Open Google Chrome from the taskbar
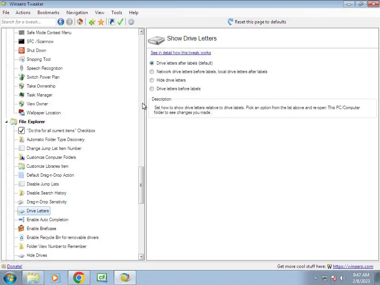The height and width of the screenshot is (285, 380). (79, 278)
